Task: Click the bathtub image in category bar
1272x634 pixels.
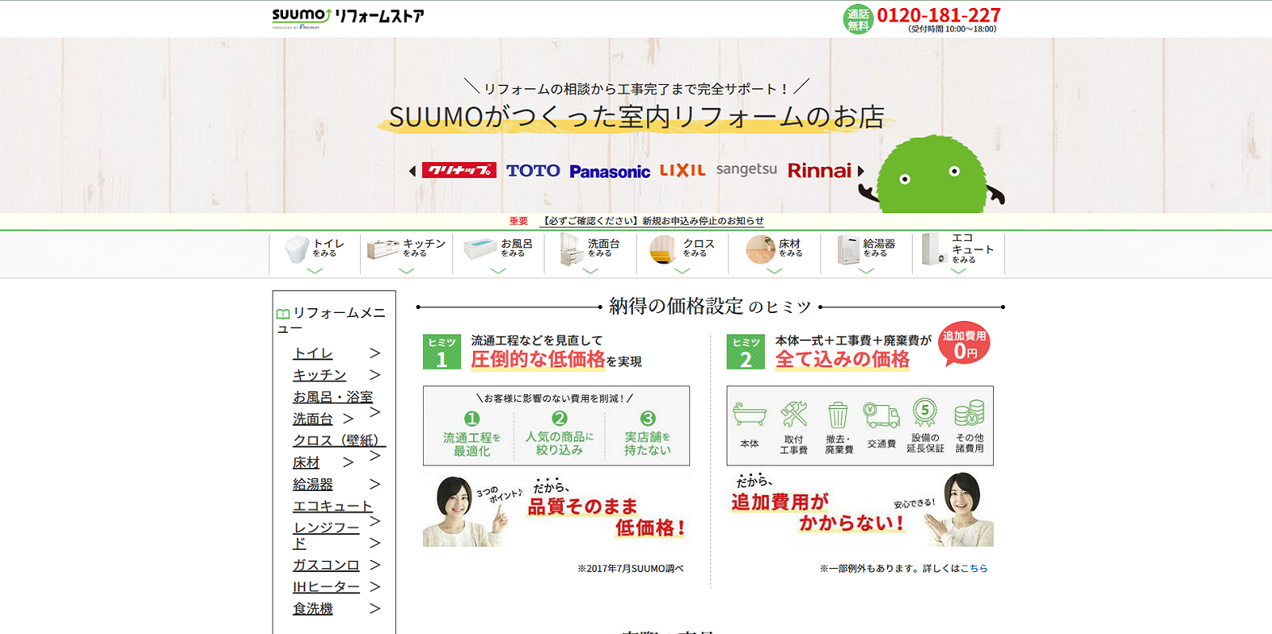Action: [480, 249]
